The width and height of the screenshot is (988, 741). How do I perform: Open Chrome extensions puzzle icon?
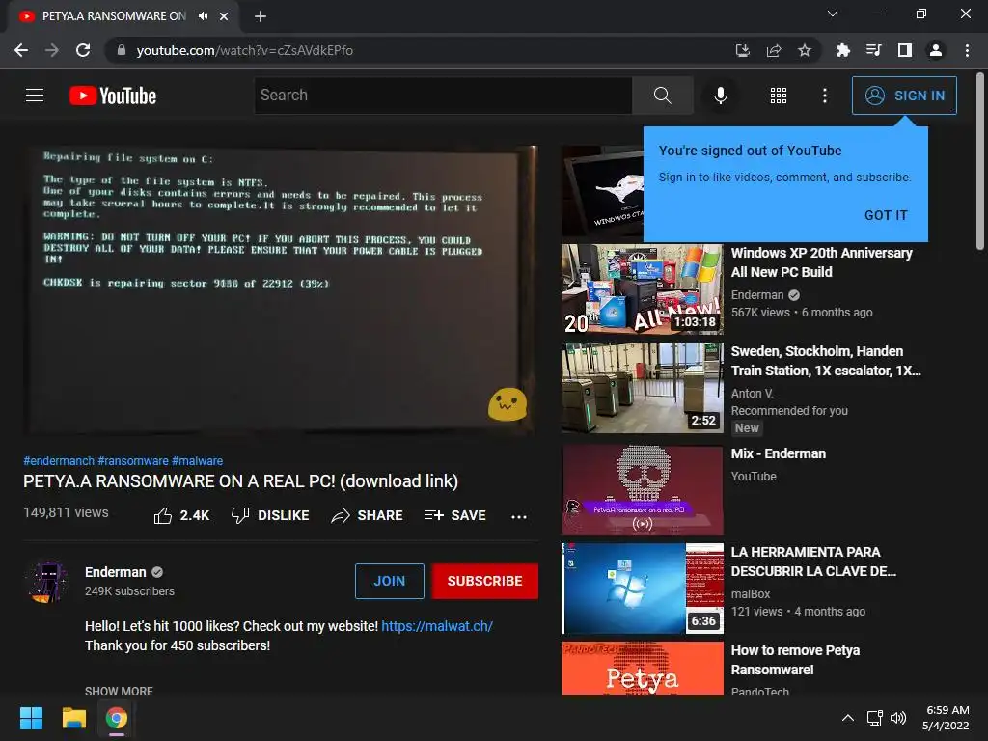point(842,50)
